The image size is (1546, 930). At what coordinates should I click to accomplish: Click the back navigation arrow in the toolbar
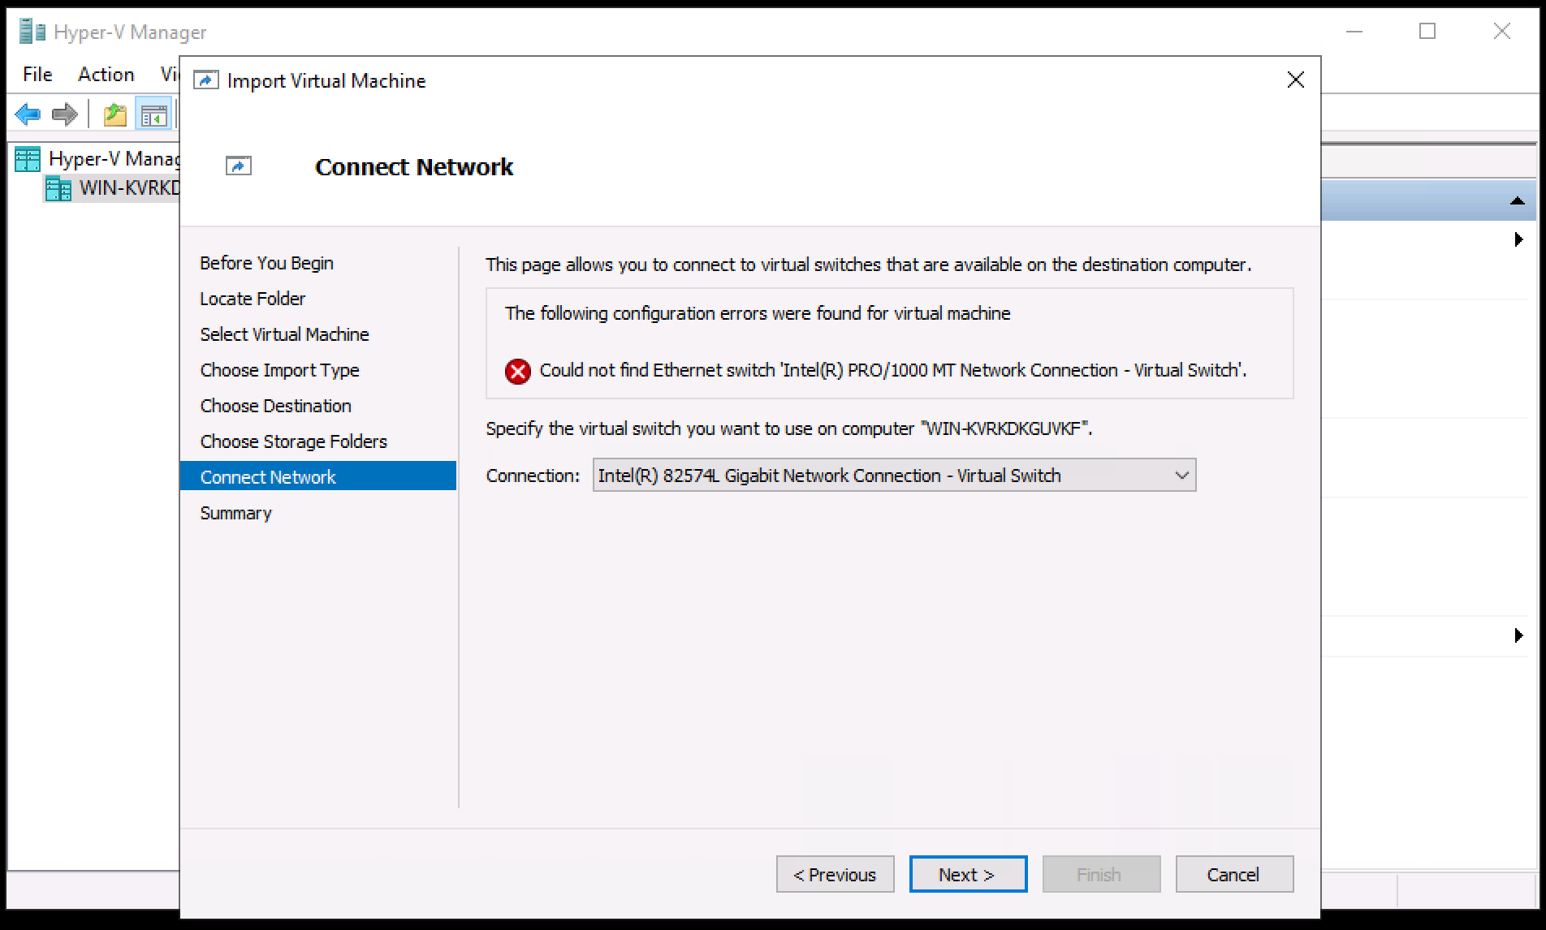pos(27,114)
